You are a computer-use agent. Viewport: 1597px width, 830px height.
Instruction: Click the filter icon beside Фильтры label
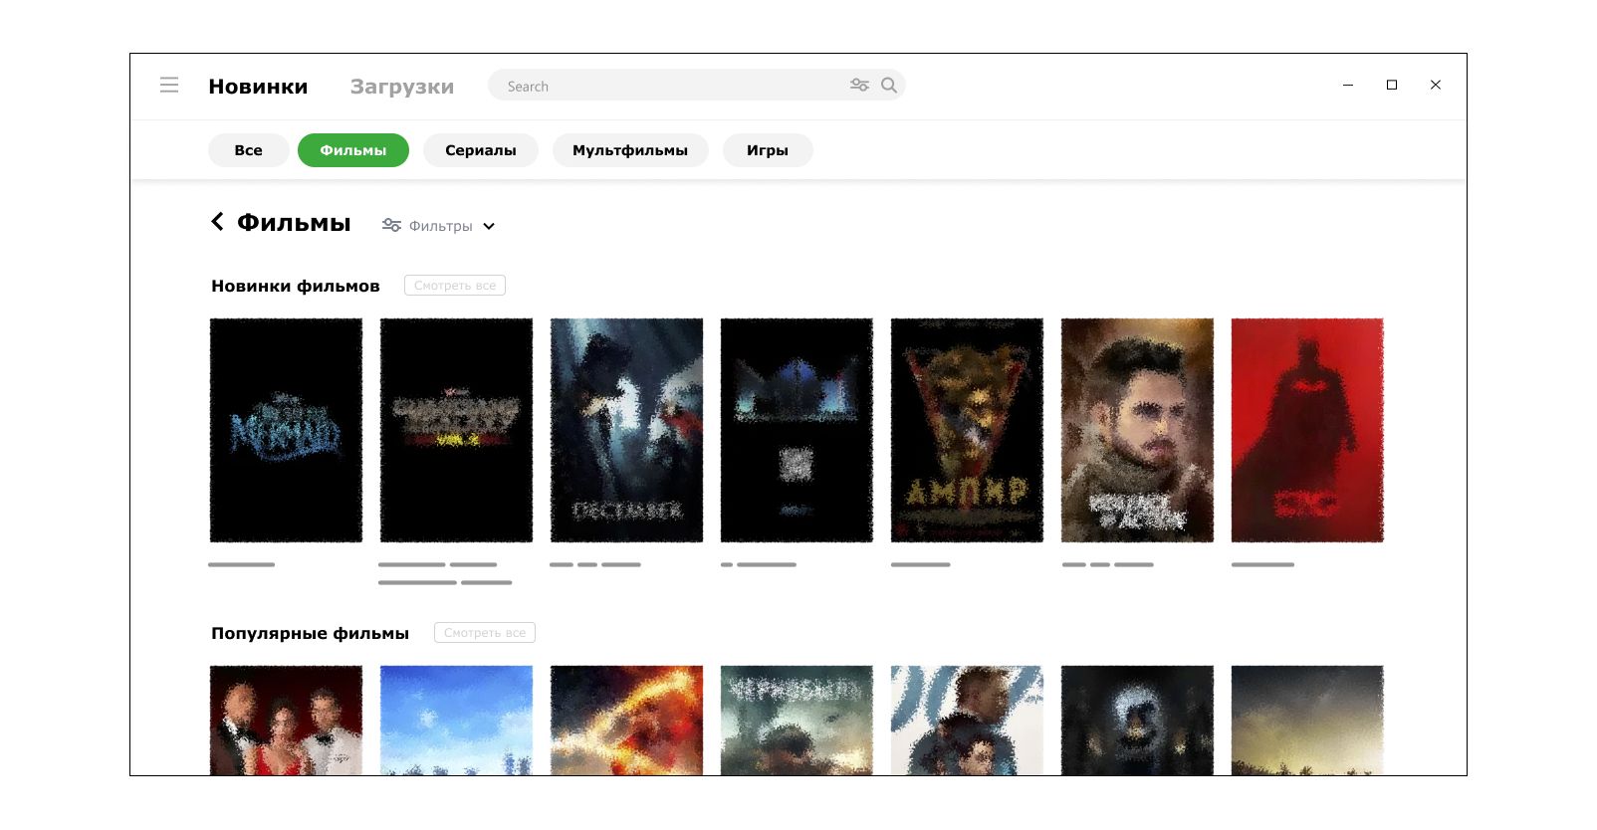pyautogui.click(x=391, y=226)
